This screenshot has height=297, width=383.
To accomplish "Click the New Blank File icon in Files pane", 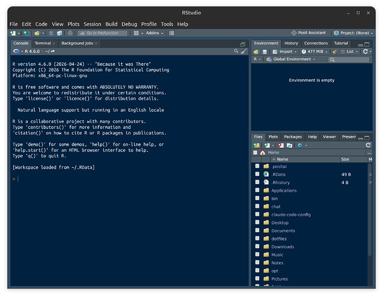I will click(267, 146).
